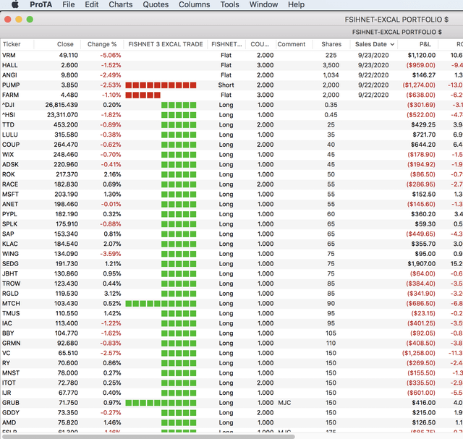Image resolution: width=463 pixels, height=439 pixels.
Task: Click the green zoom window button
Action: [30, 20]
